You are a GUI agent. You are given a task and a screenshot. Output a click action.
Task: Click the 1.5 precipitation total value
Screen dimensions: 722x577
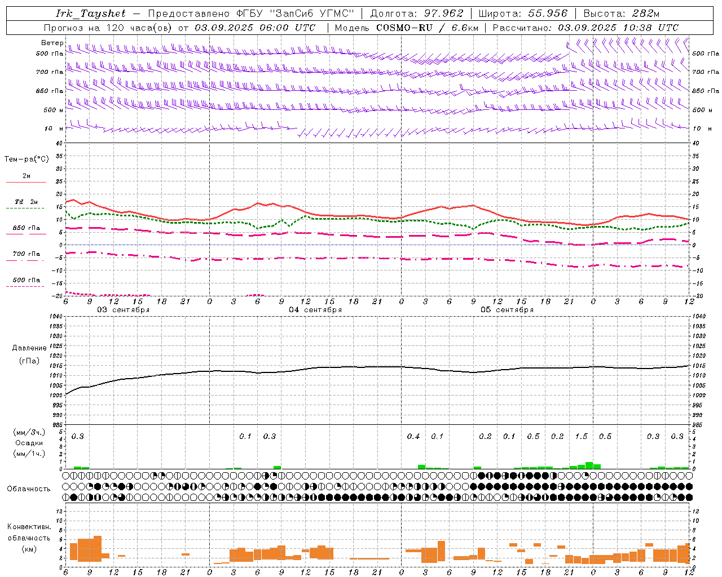[581, 436]
